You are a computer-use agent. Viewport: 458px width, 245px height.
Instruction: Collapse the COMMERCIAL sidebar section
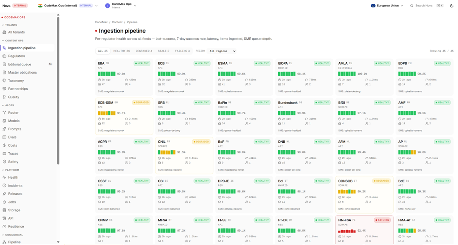[12, 235]
